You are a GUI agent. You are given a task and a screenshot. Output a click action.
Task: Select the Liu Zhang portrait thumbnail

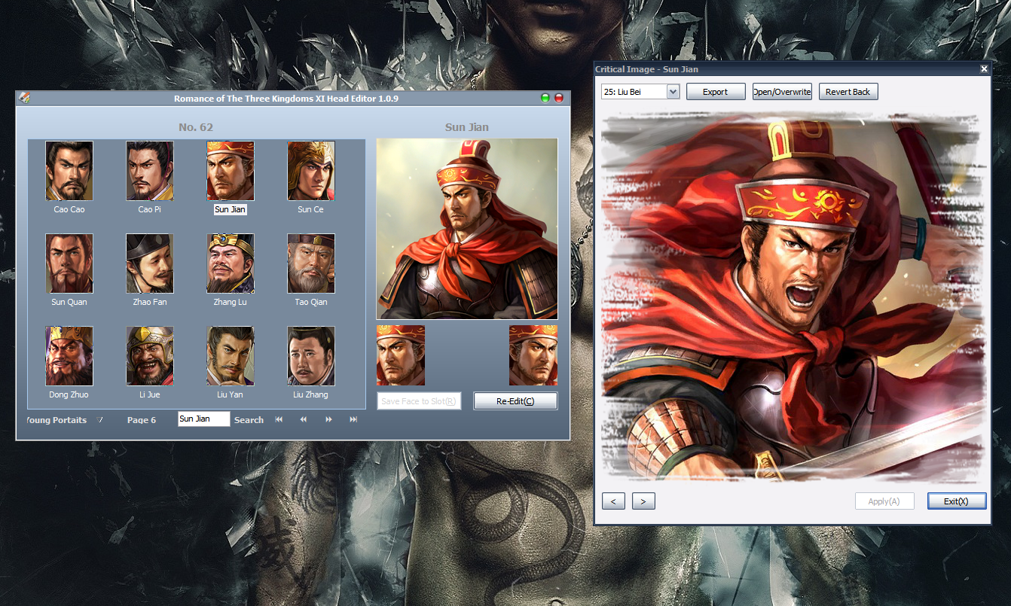[x=311, y=356]
